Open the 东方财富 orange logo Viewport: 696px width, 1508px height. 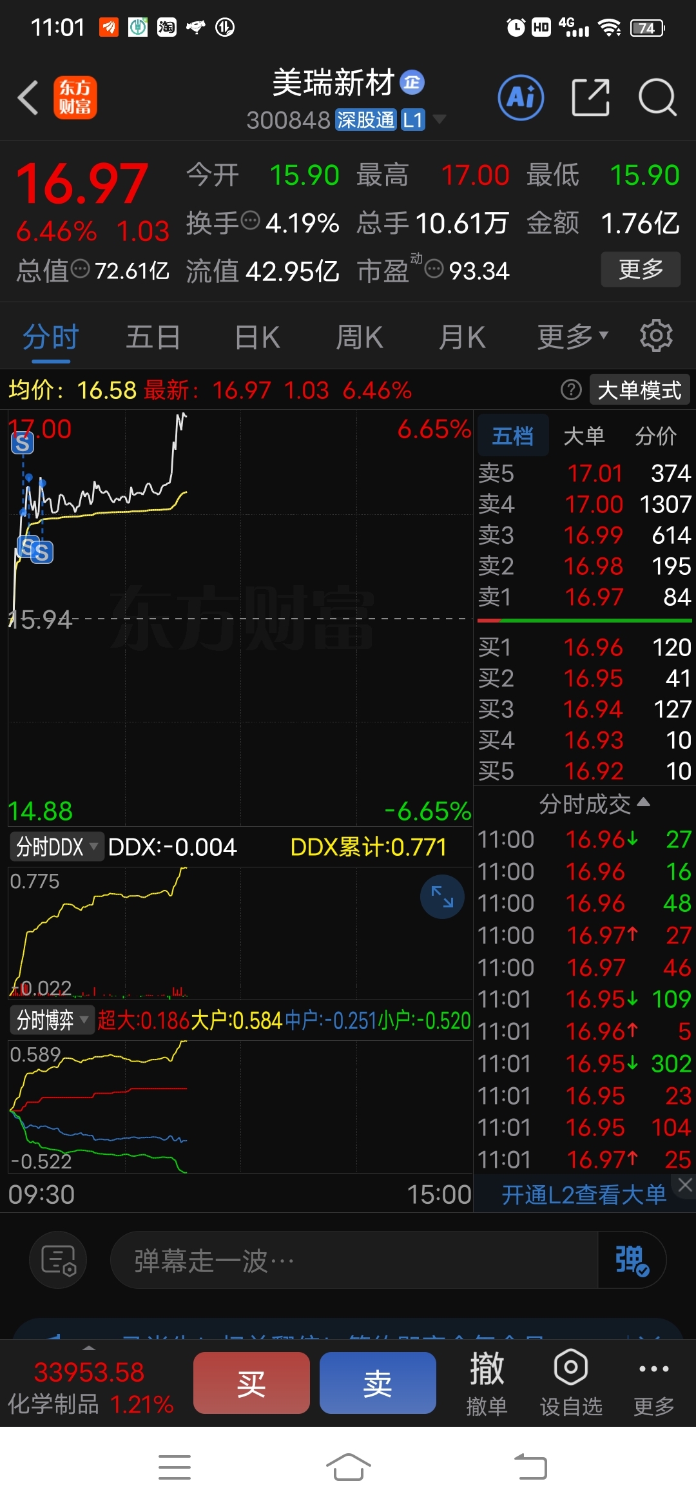tap(75, 98)
